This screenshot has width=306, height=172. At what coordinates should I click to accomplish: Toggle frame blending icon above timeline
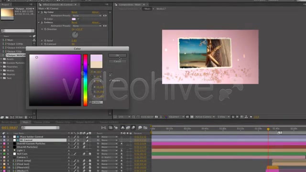[128, 128]
